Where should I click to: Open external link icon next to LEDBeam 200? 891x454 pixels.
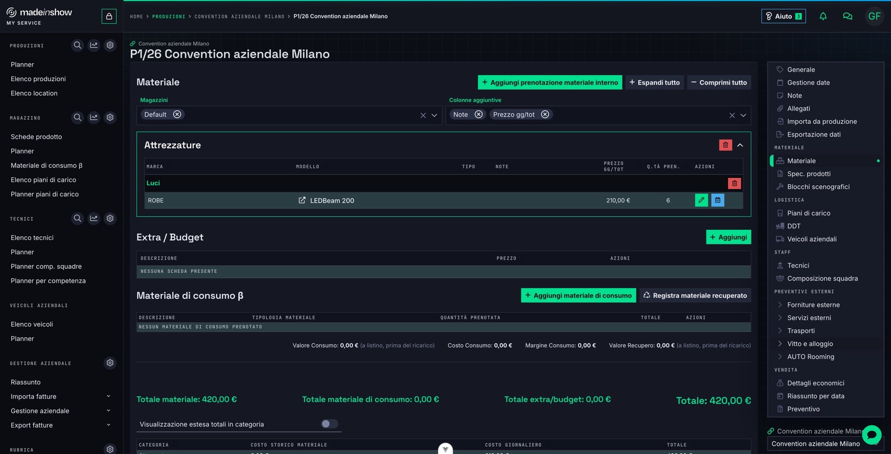point(302,200)
